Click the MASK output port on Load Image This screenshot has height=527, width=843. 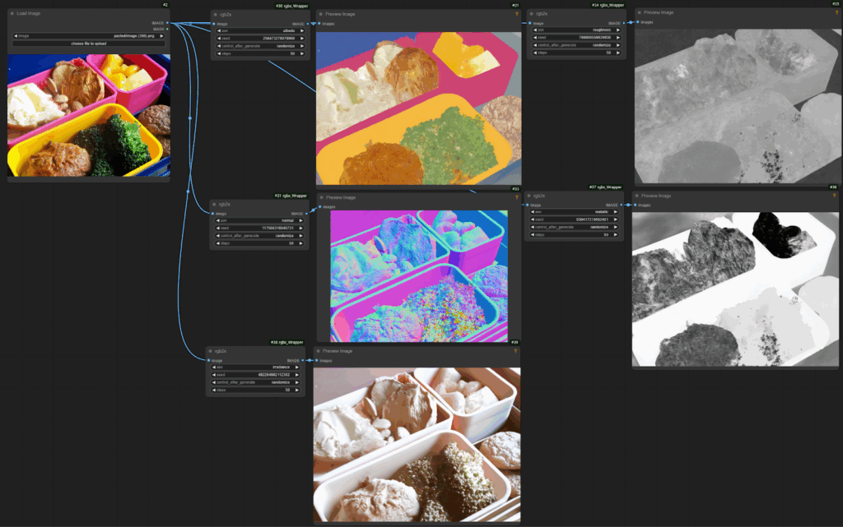[x=168, y=29]
